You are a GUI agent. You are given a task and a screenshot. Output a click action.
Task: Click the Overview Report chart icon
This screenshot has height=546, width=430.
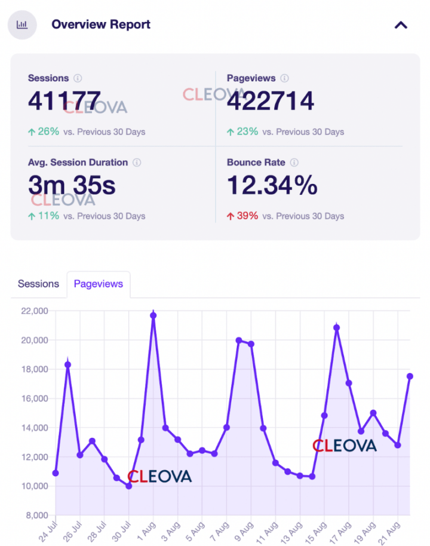coord(22,24)
